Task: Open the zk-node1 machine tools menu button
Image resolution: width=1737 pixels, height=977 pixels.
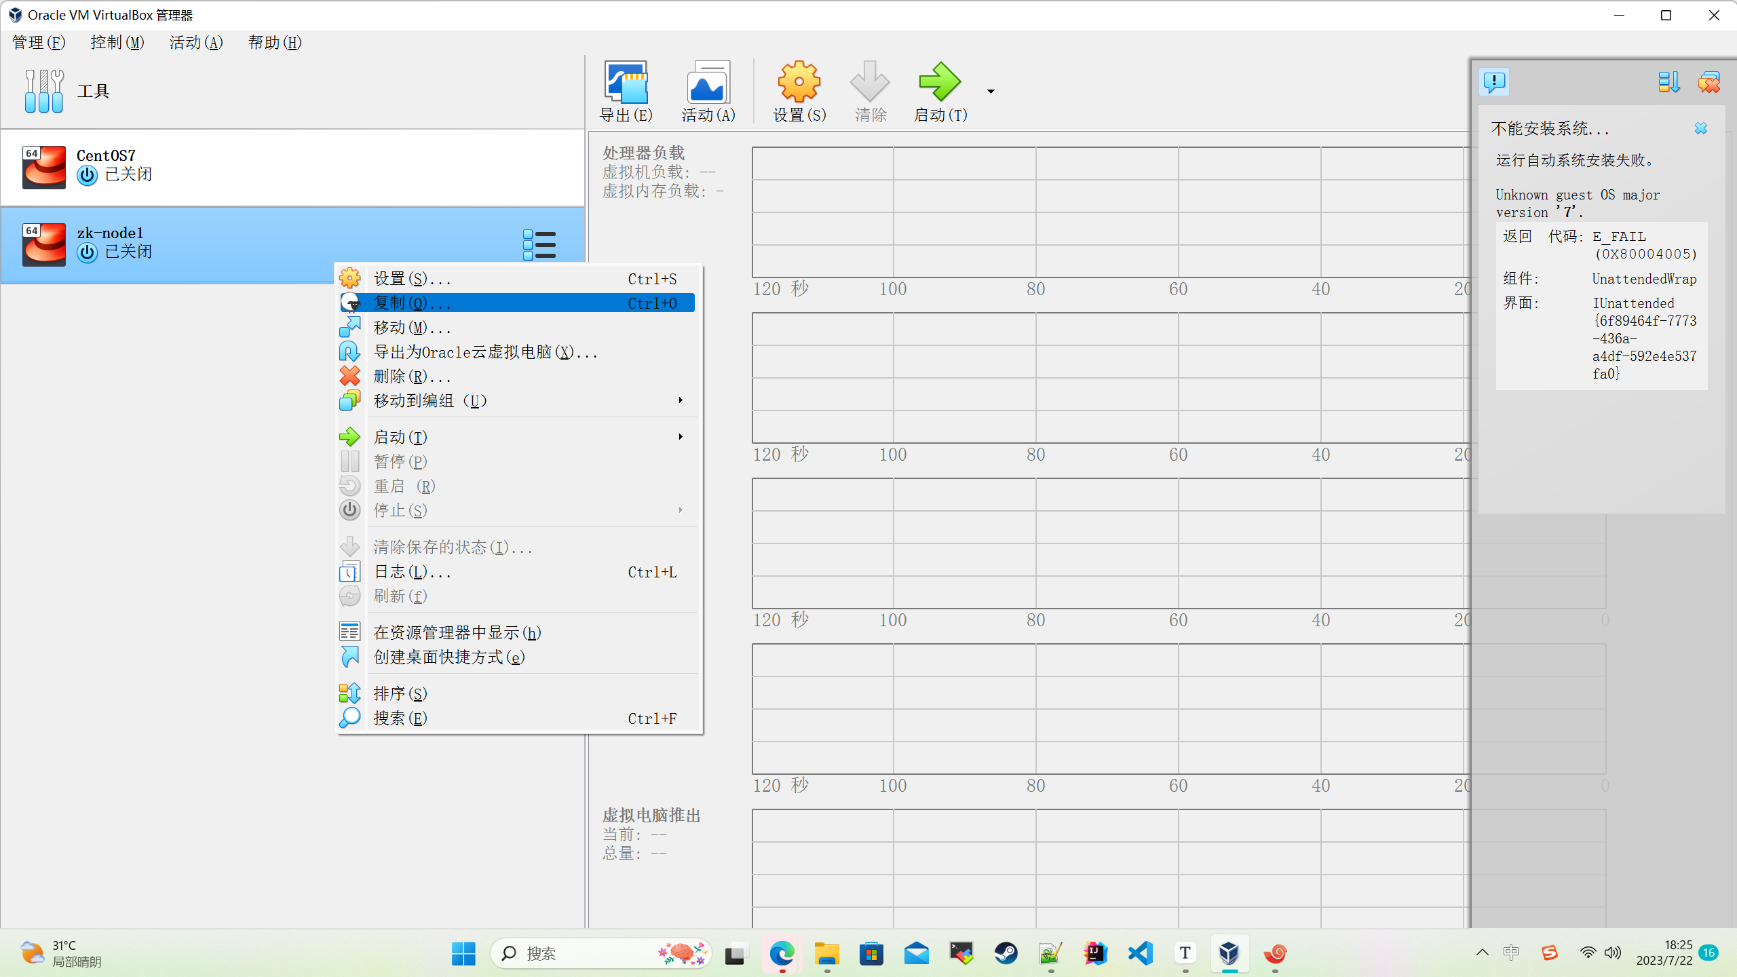Action: (539, 245)
